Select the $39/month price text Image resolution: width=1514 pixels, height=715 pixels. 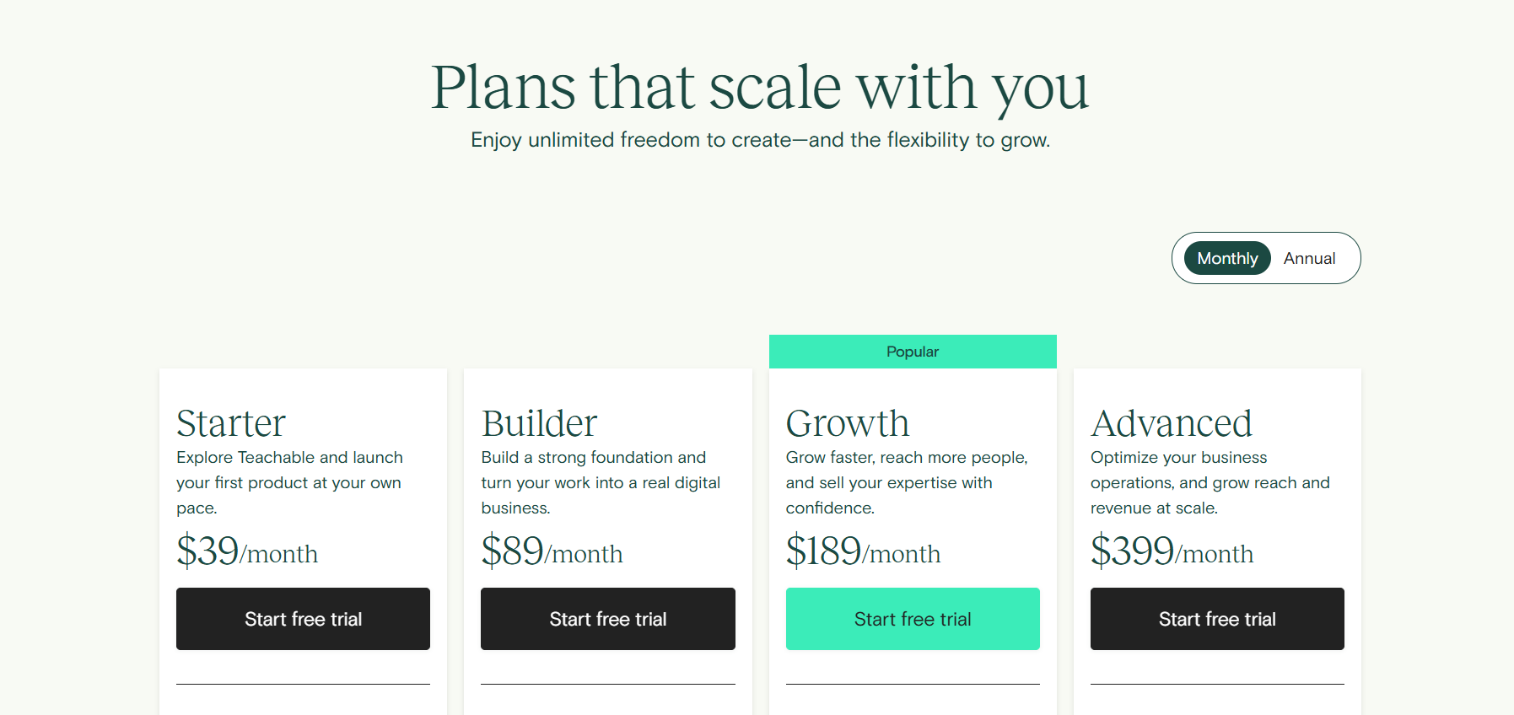(x=247, y=551)
